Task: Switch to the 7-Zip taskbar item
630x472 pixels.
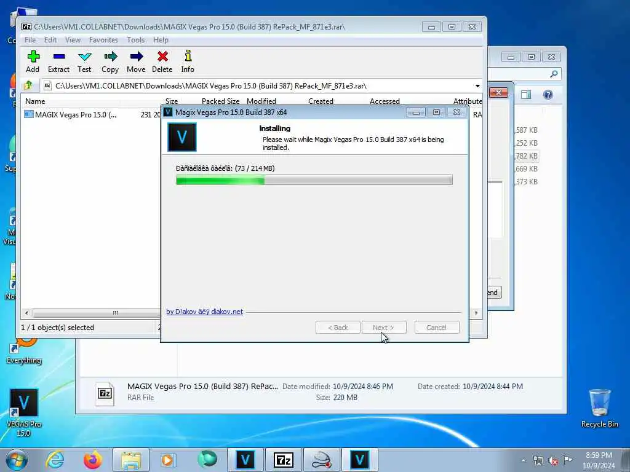Action: click(x=283, y=460)
